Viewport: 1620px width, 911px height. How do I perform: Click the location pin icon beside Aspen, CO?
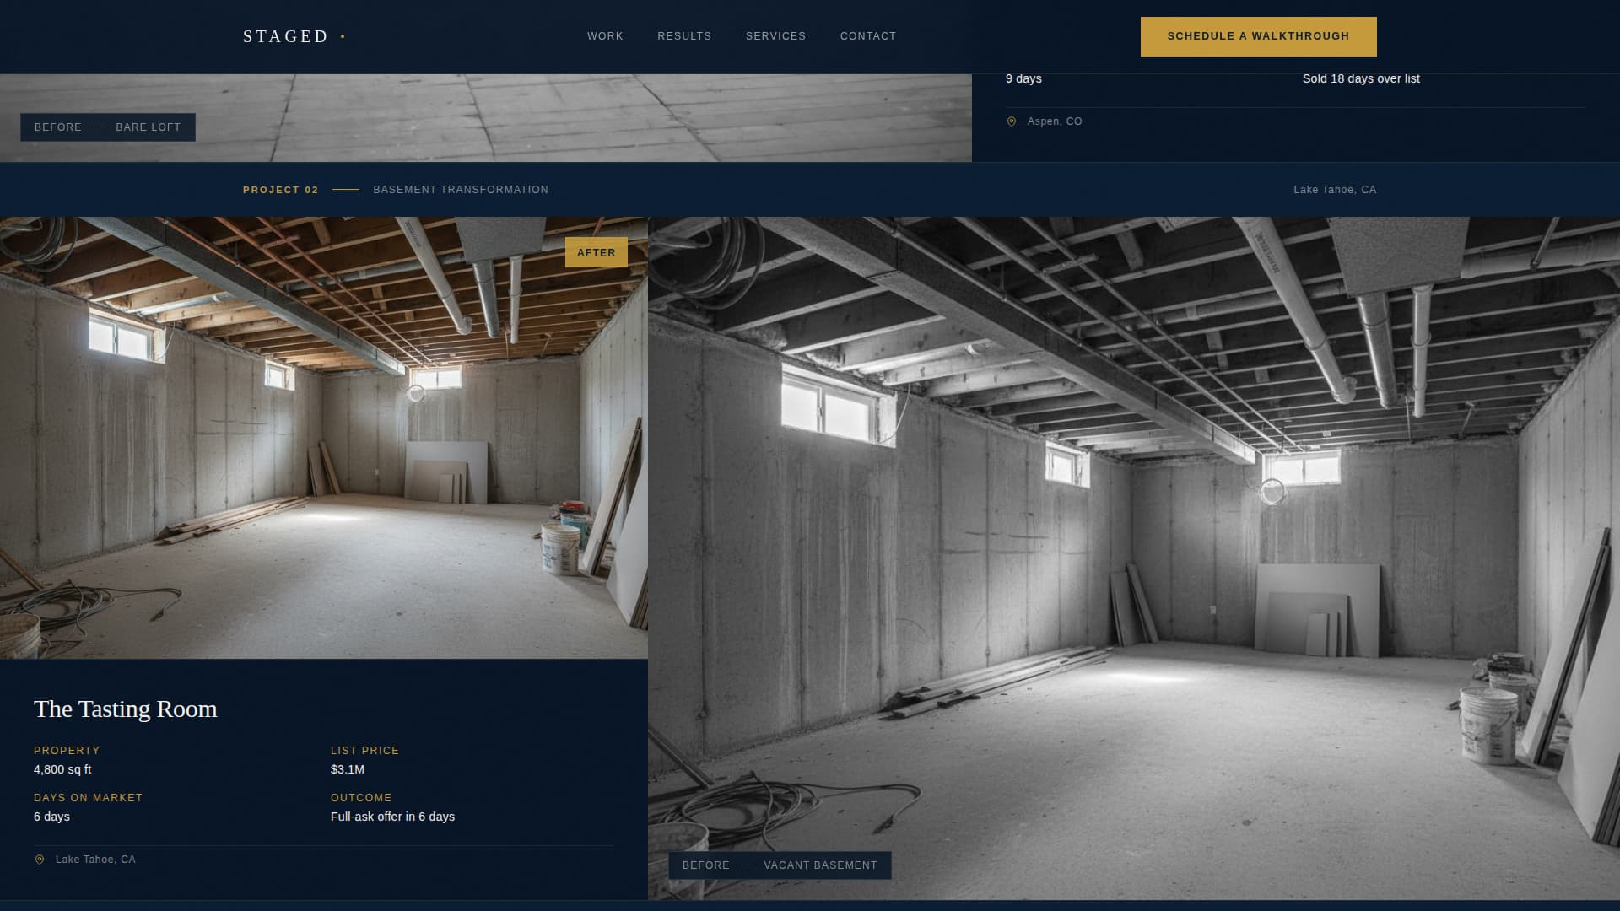coord(1012,121)
